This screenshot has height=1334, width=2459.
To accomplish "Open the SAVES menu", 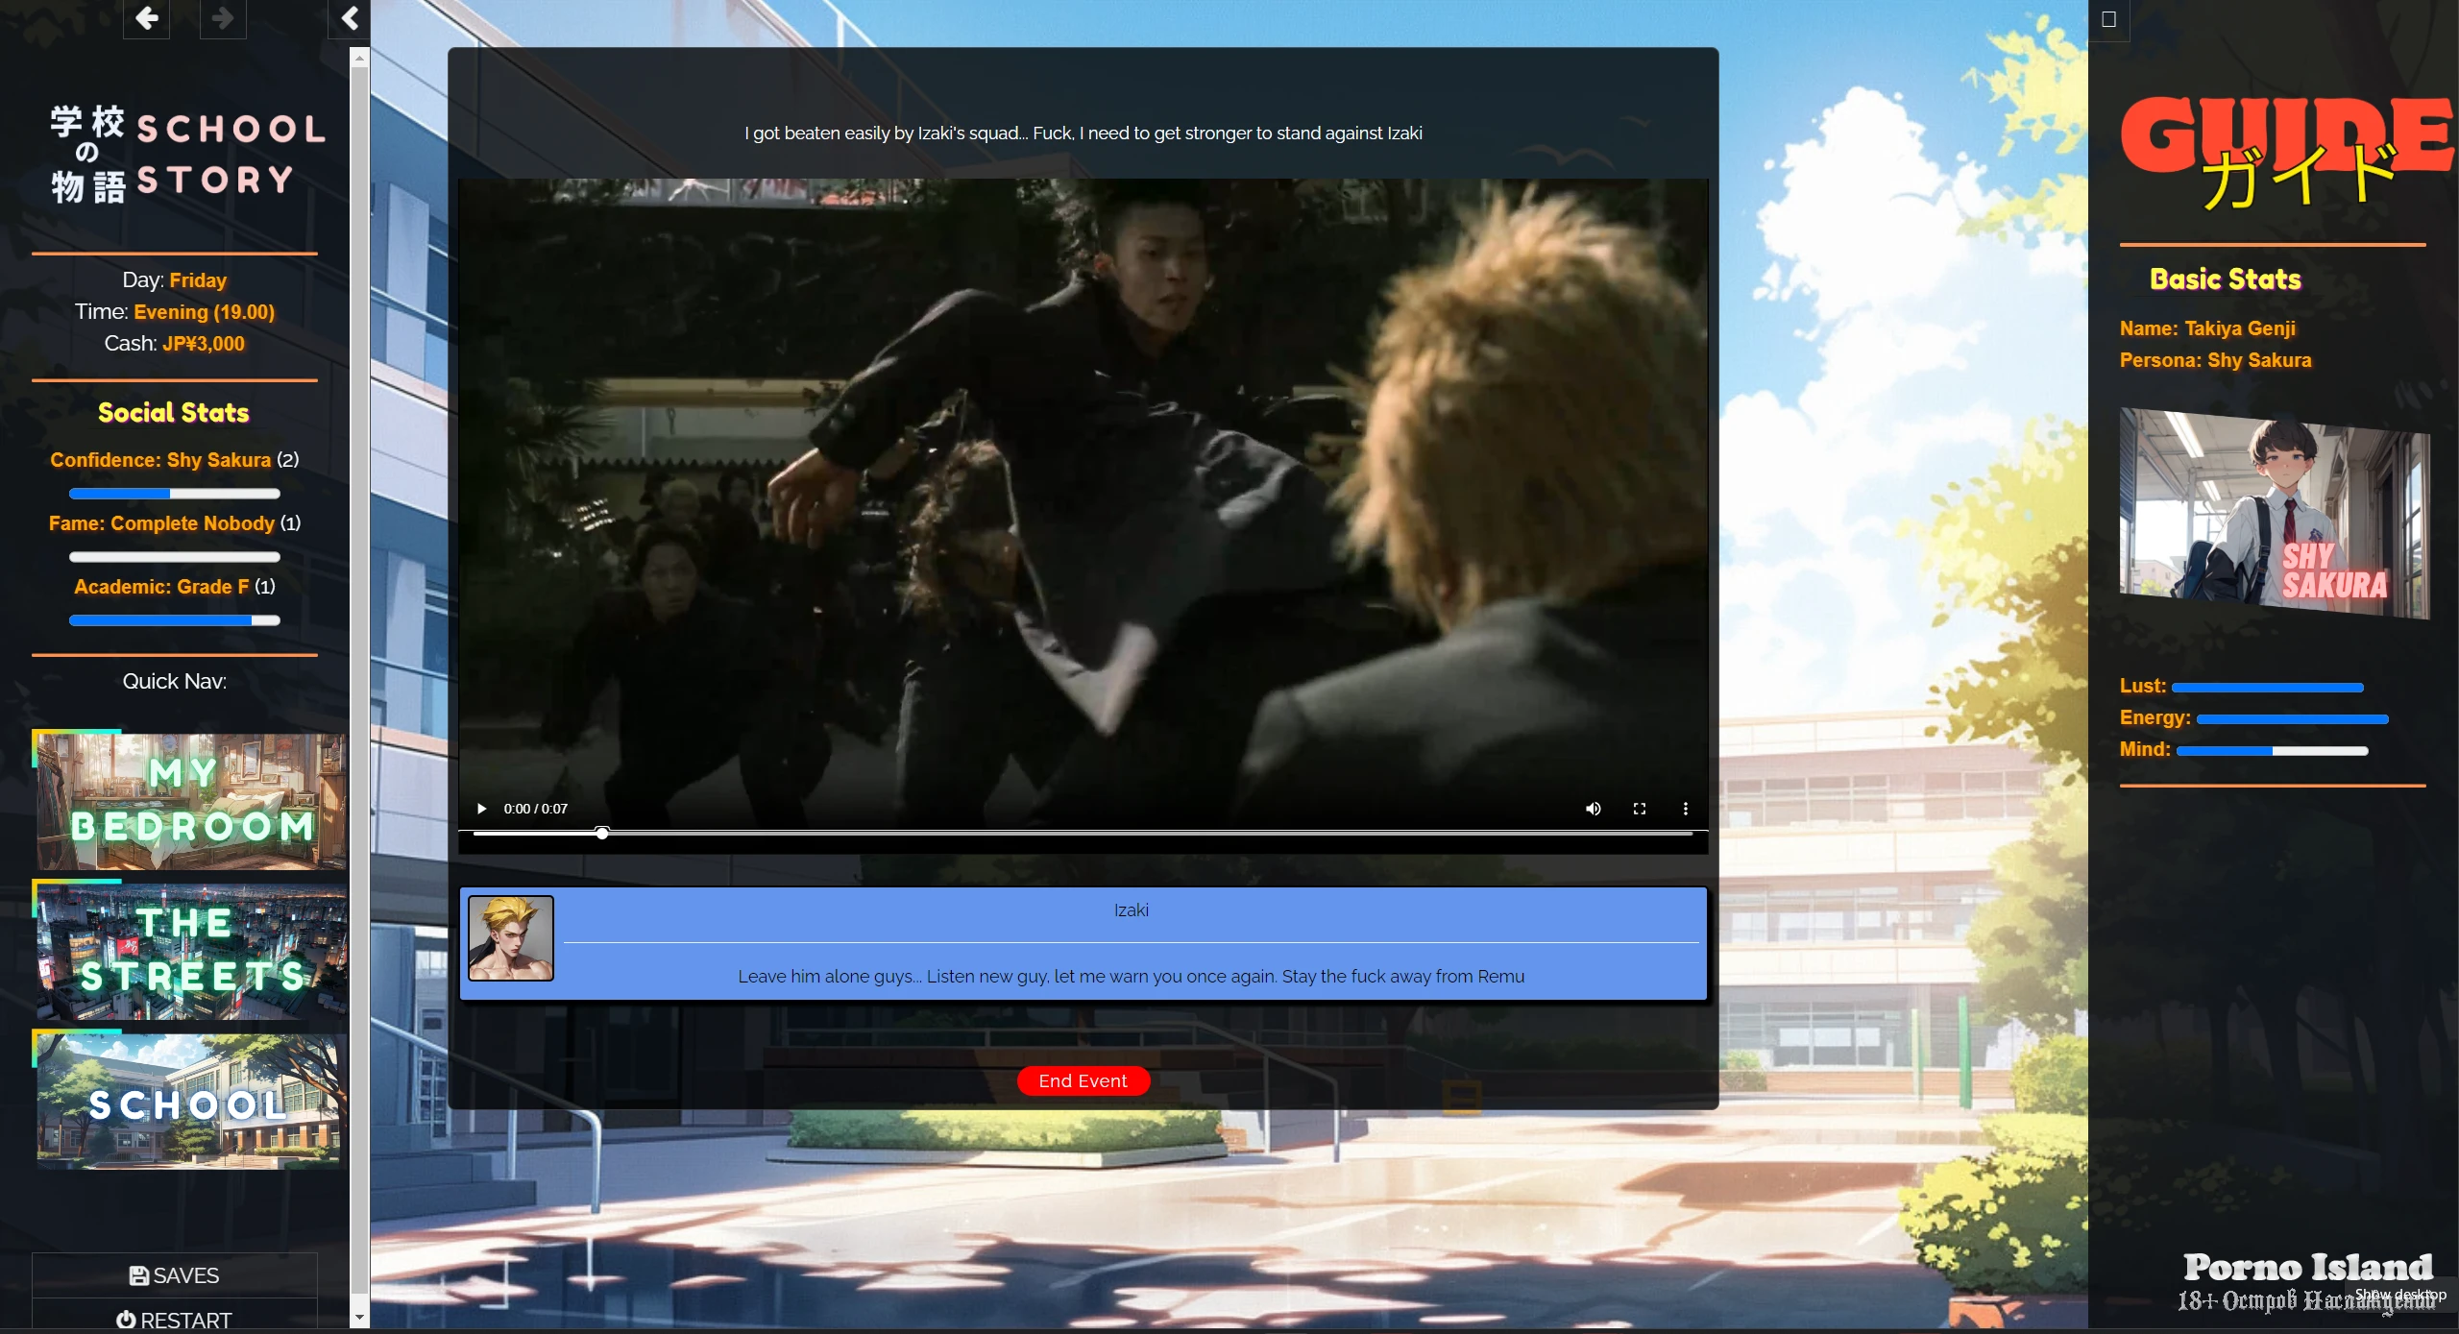I will [x=175, y=1275].
